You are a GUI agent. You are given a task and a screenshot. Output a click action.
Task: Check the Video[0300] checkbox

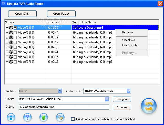pos(15,42)
